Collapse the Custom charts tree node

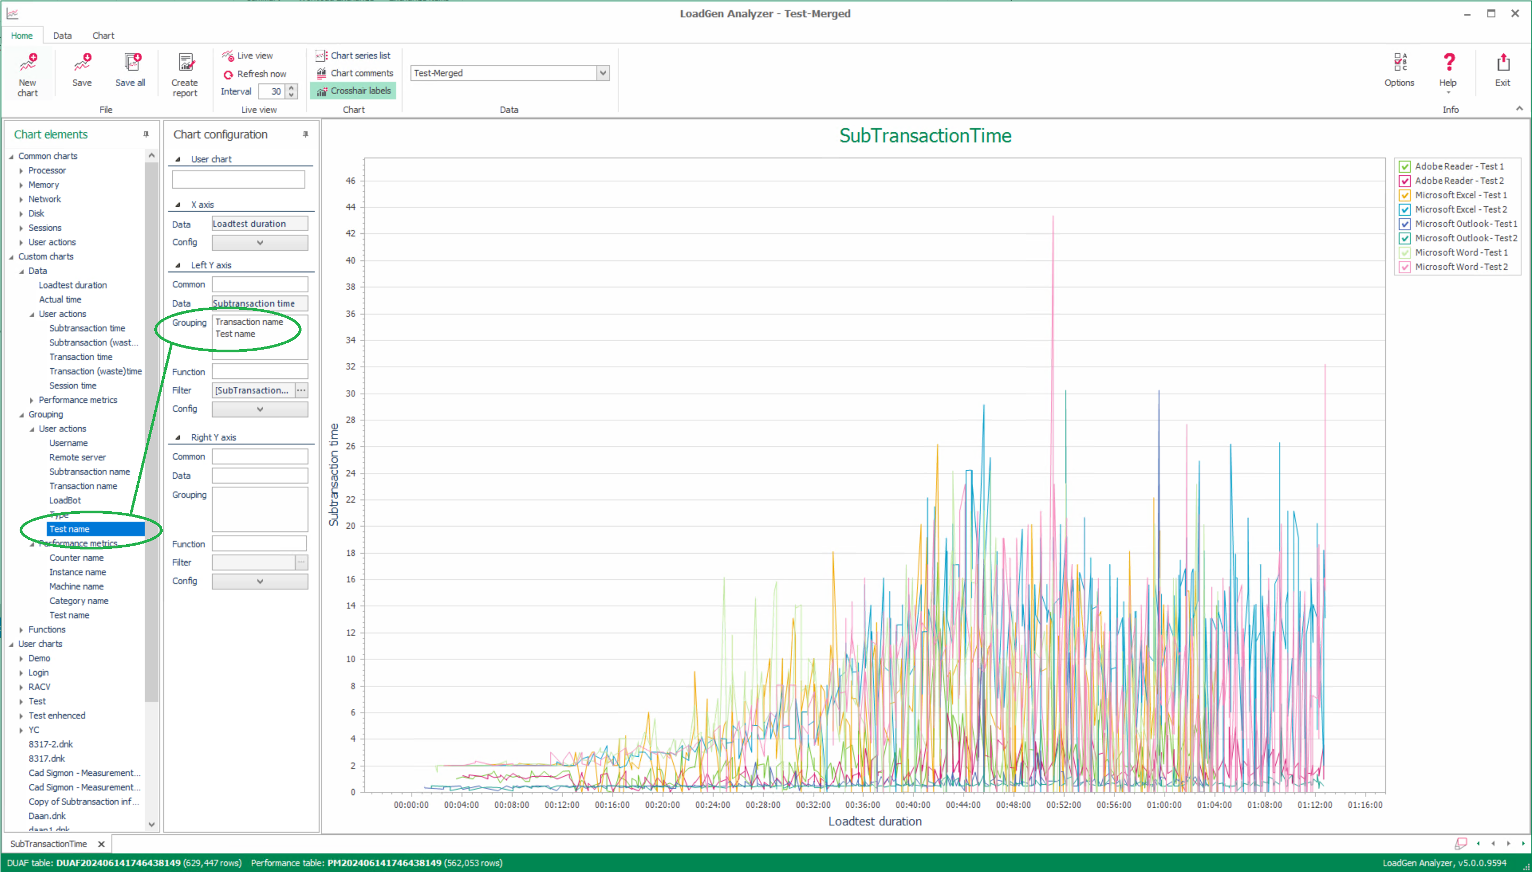click(x=11, y=257)
